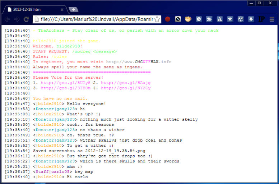Open link http://goo.gl/NY2Cy

[x=126, y=88]
